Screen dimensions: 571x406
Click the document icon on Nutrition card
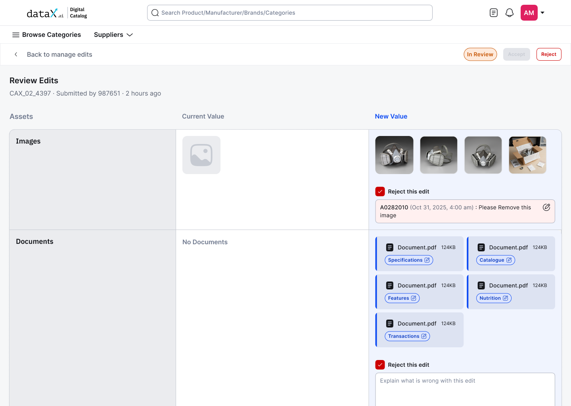point(481,285)
